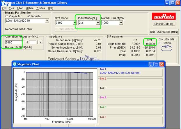181x129 pixels.
Task: Click the magnitude chart plot area
Action: tap(60, 94)
